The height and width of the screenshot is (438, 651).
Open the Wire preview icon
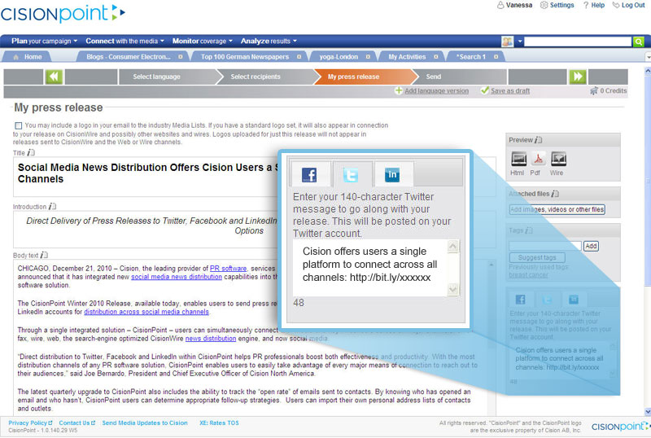click(x=558, y=159)
